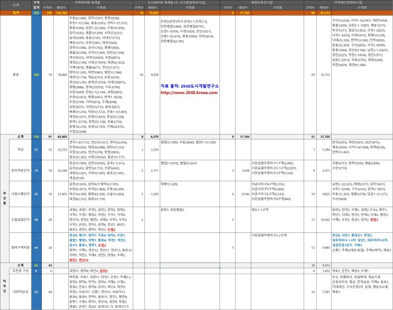Select the '착공' stage label
This screenshot has width=393, height=310.
(x=20, y=149)
